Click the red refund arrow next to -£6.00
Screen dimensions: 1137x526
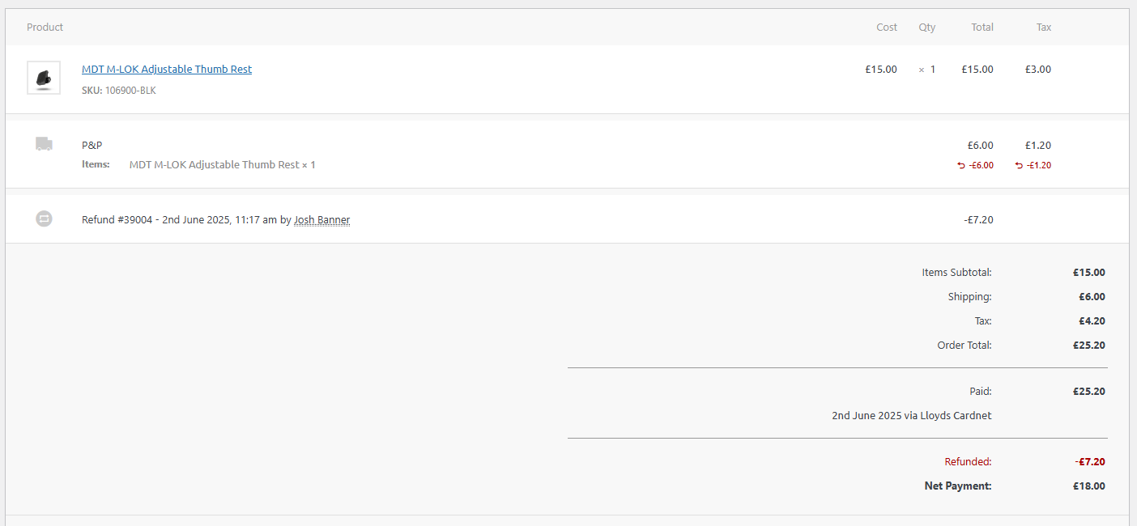click(x=961, y=165)
